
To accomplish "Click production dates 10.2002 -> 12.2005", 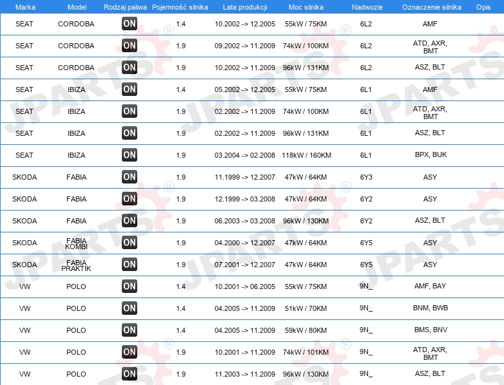I will pyautogui.click(x=245, y=24).
